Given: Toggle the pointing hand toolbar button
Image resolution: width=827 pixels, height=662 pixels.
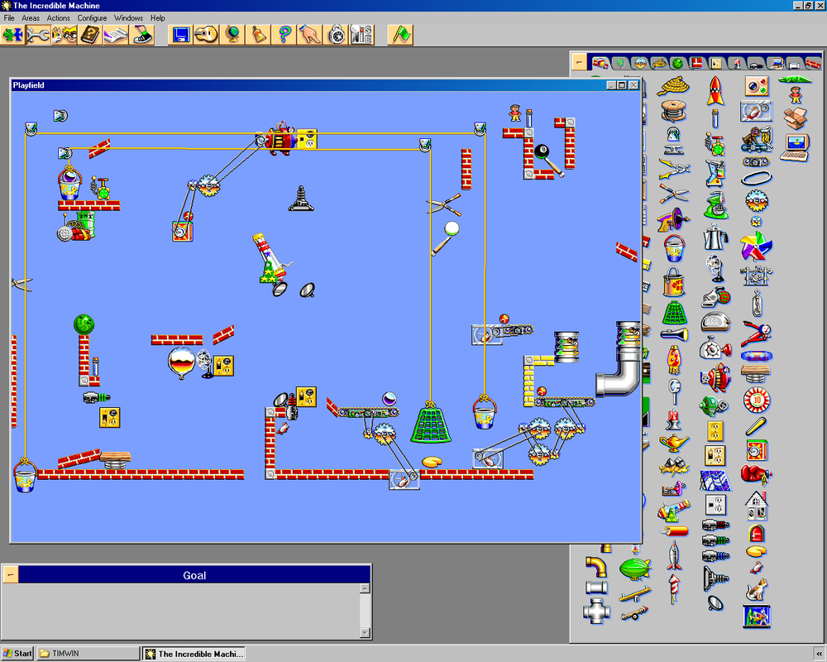Looking at the screenshot, I should 309,35.
